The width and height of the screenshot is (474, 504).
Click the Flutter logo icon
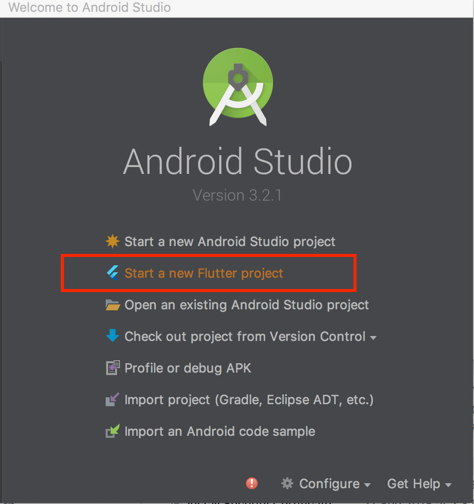coord(113,273)
